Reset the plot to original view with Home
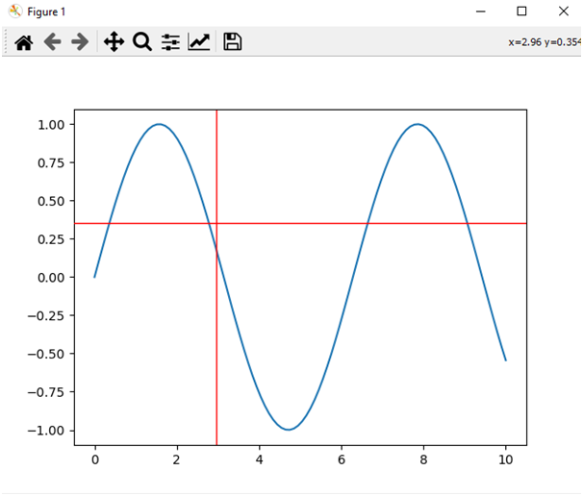 click(x=24, y=41)
